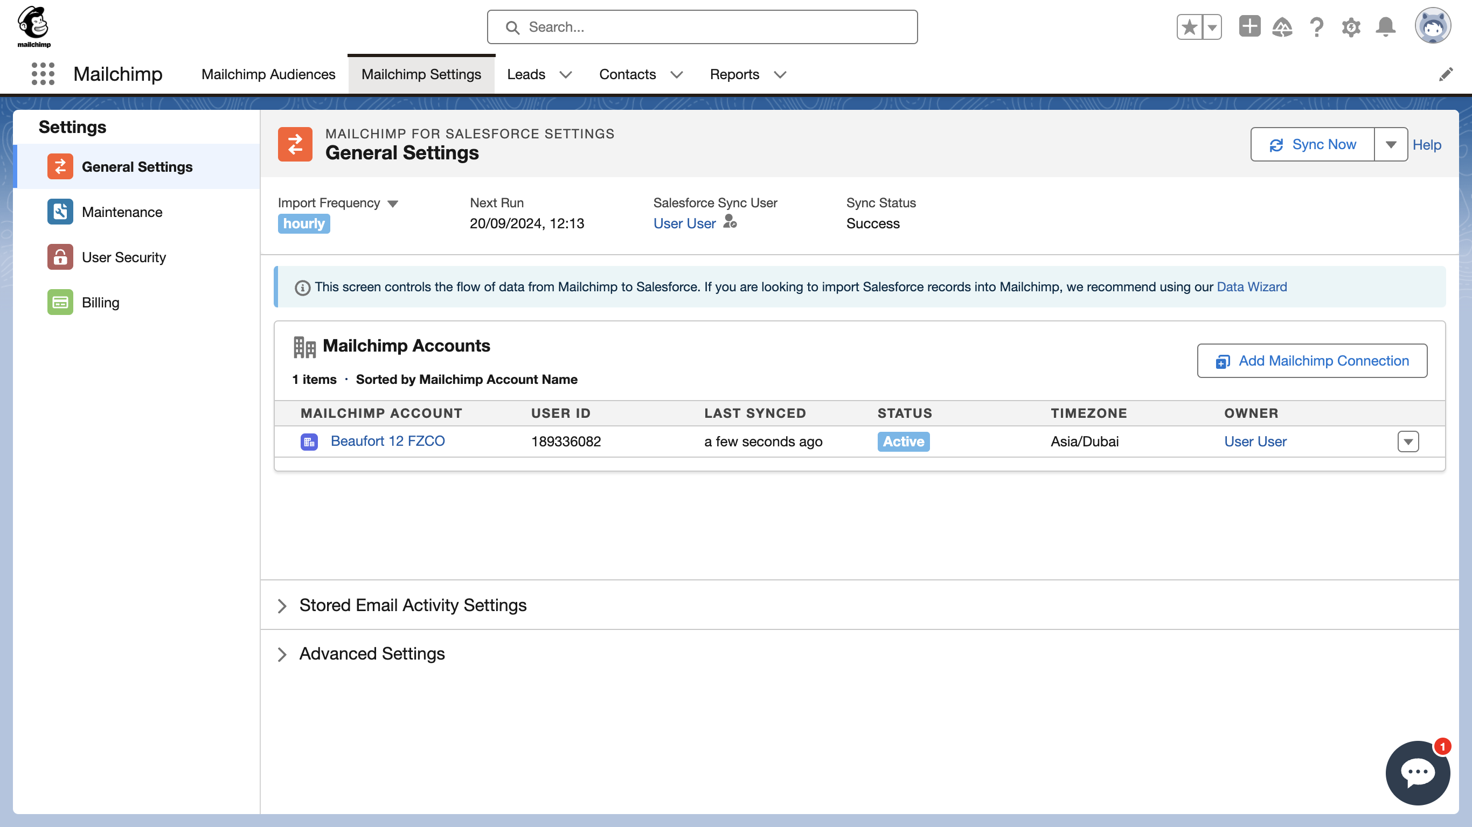Click the General Settings sidebar icon
This screenshot has height=827, width=1472.
click(61, 166)
